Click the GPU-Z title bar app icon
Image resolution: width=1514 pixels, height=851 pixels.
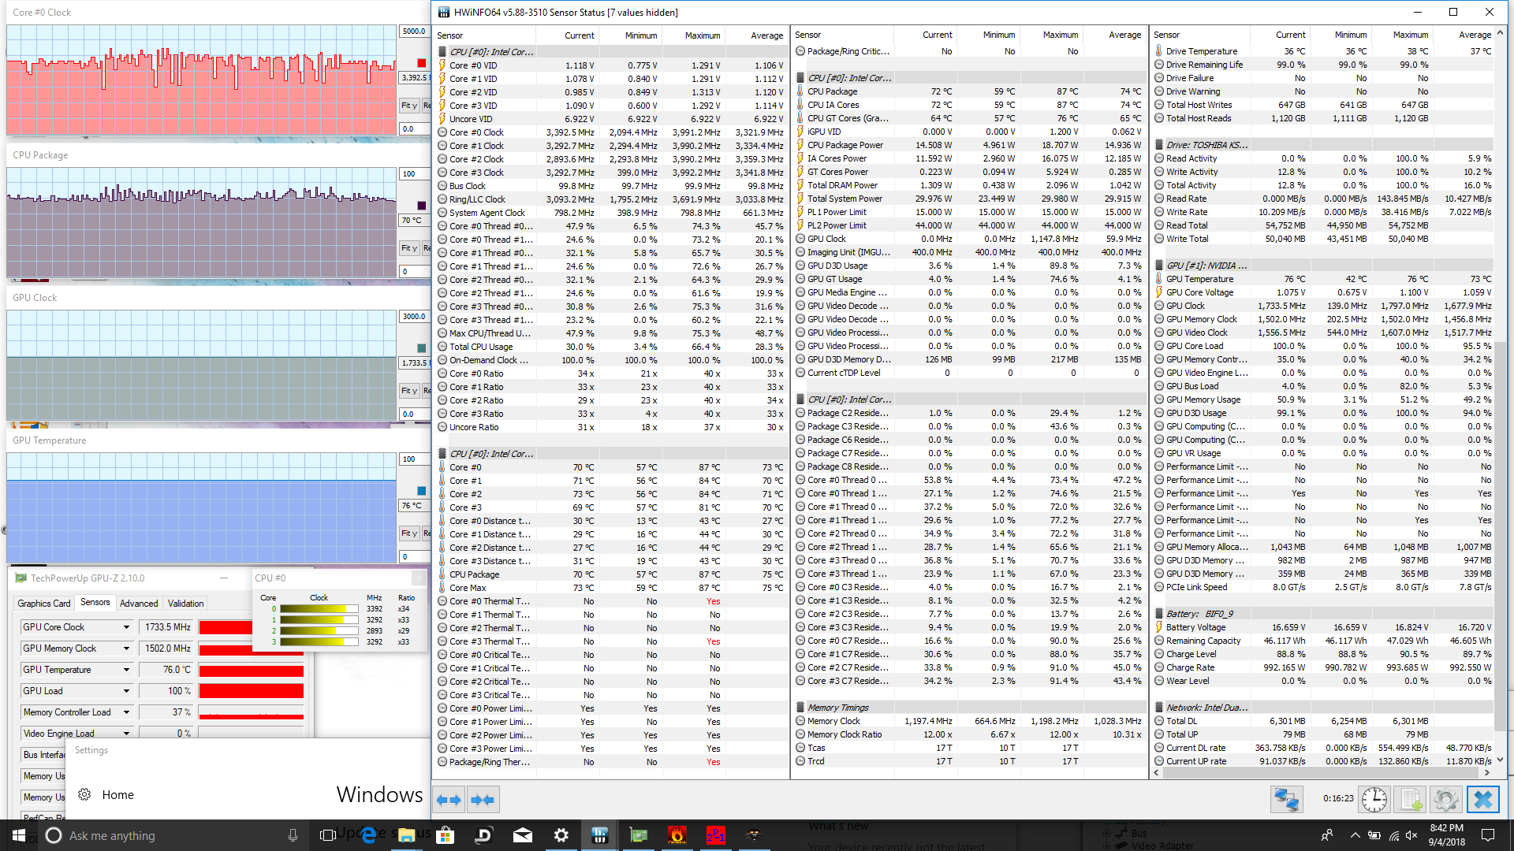click(x=21, y=578)
